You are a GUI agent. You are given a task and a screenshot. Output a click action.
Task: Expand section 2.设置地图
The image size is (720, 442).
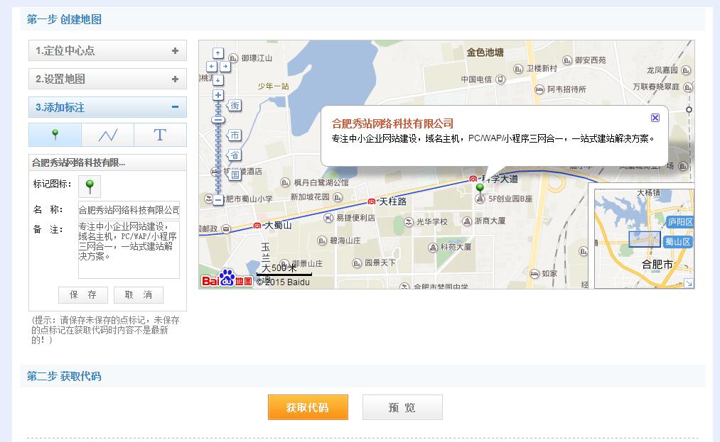click(107, 79)
